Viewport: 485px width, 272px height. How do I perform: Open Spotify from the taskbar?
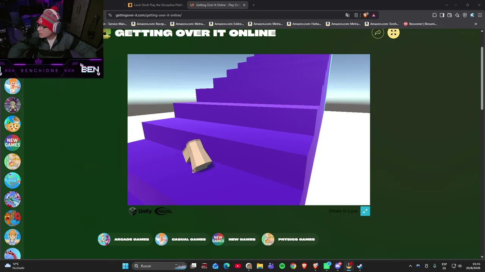coord(282,266)
